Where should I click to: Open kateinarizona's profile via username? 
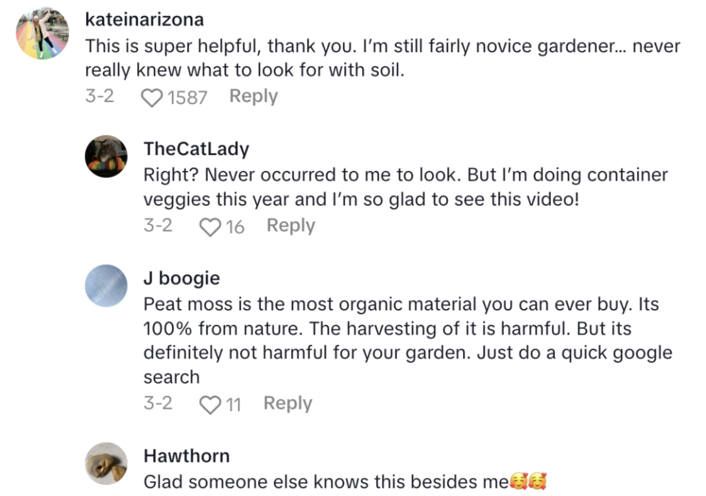point(145,20)
